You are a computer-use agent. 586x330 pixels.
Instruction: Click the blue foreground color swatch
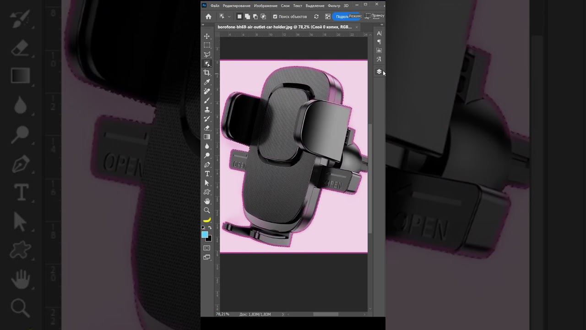pos(205,234)
